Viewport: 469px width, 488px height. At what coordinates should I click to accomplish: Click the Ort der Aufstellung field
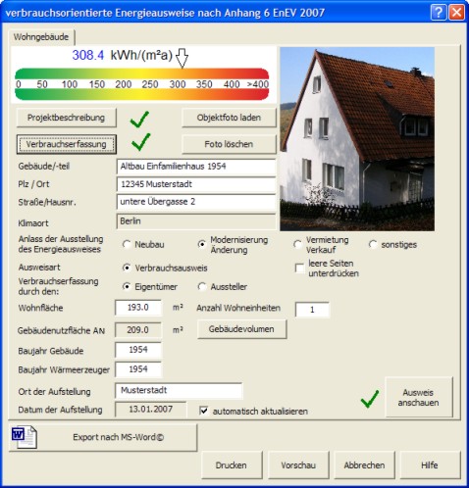pyautogui.click(x=179, y=391)
